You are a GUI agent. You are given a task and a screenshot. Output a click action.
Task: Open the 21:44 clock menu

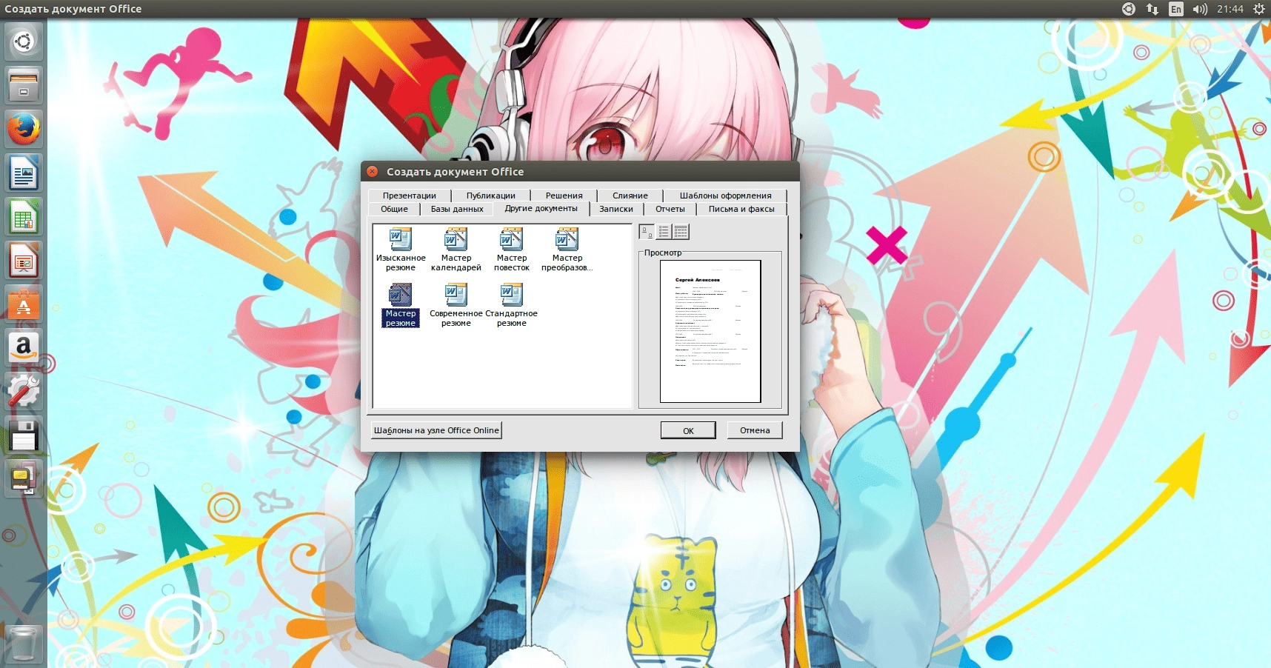pos(1230,9)
